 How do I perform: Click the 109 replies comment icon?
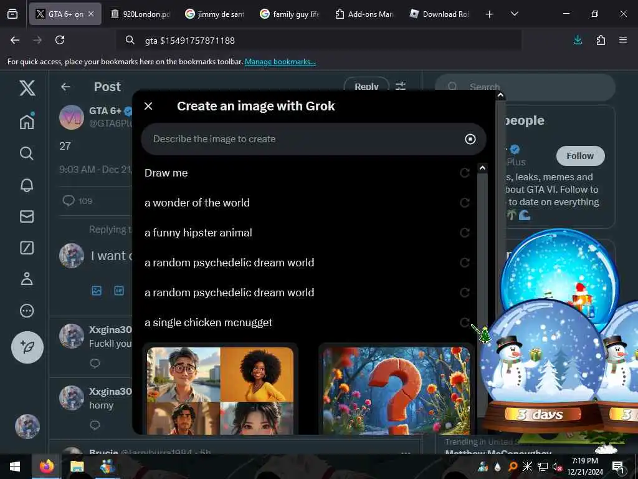69,200
